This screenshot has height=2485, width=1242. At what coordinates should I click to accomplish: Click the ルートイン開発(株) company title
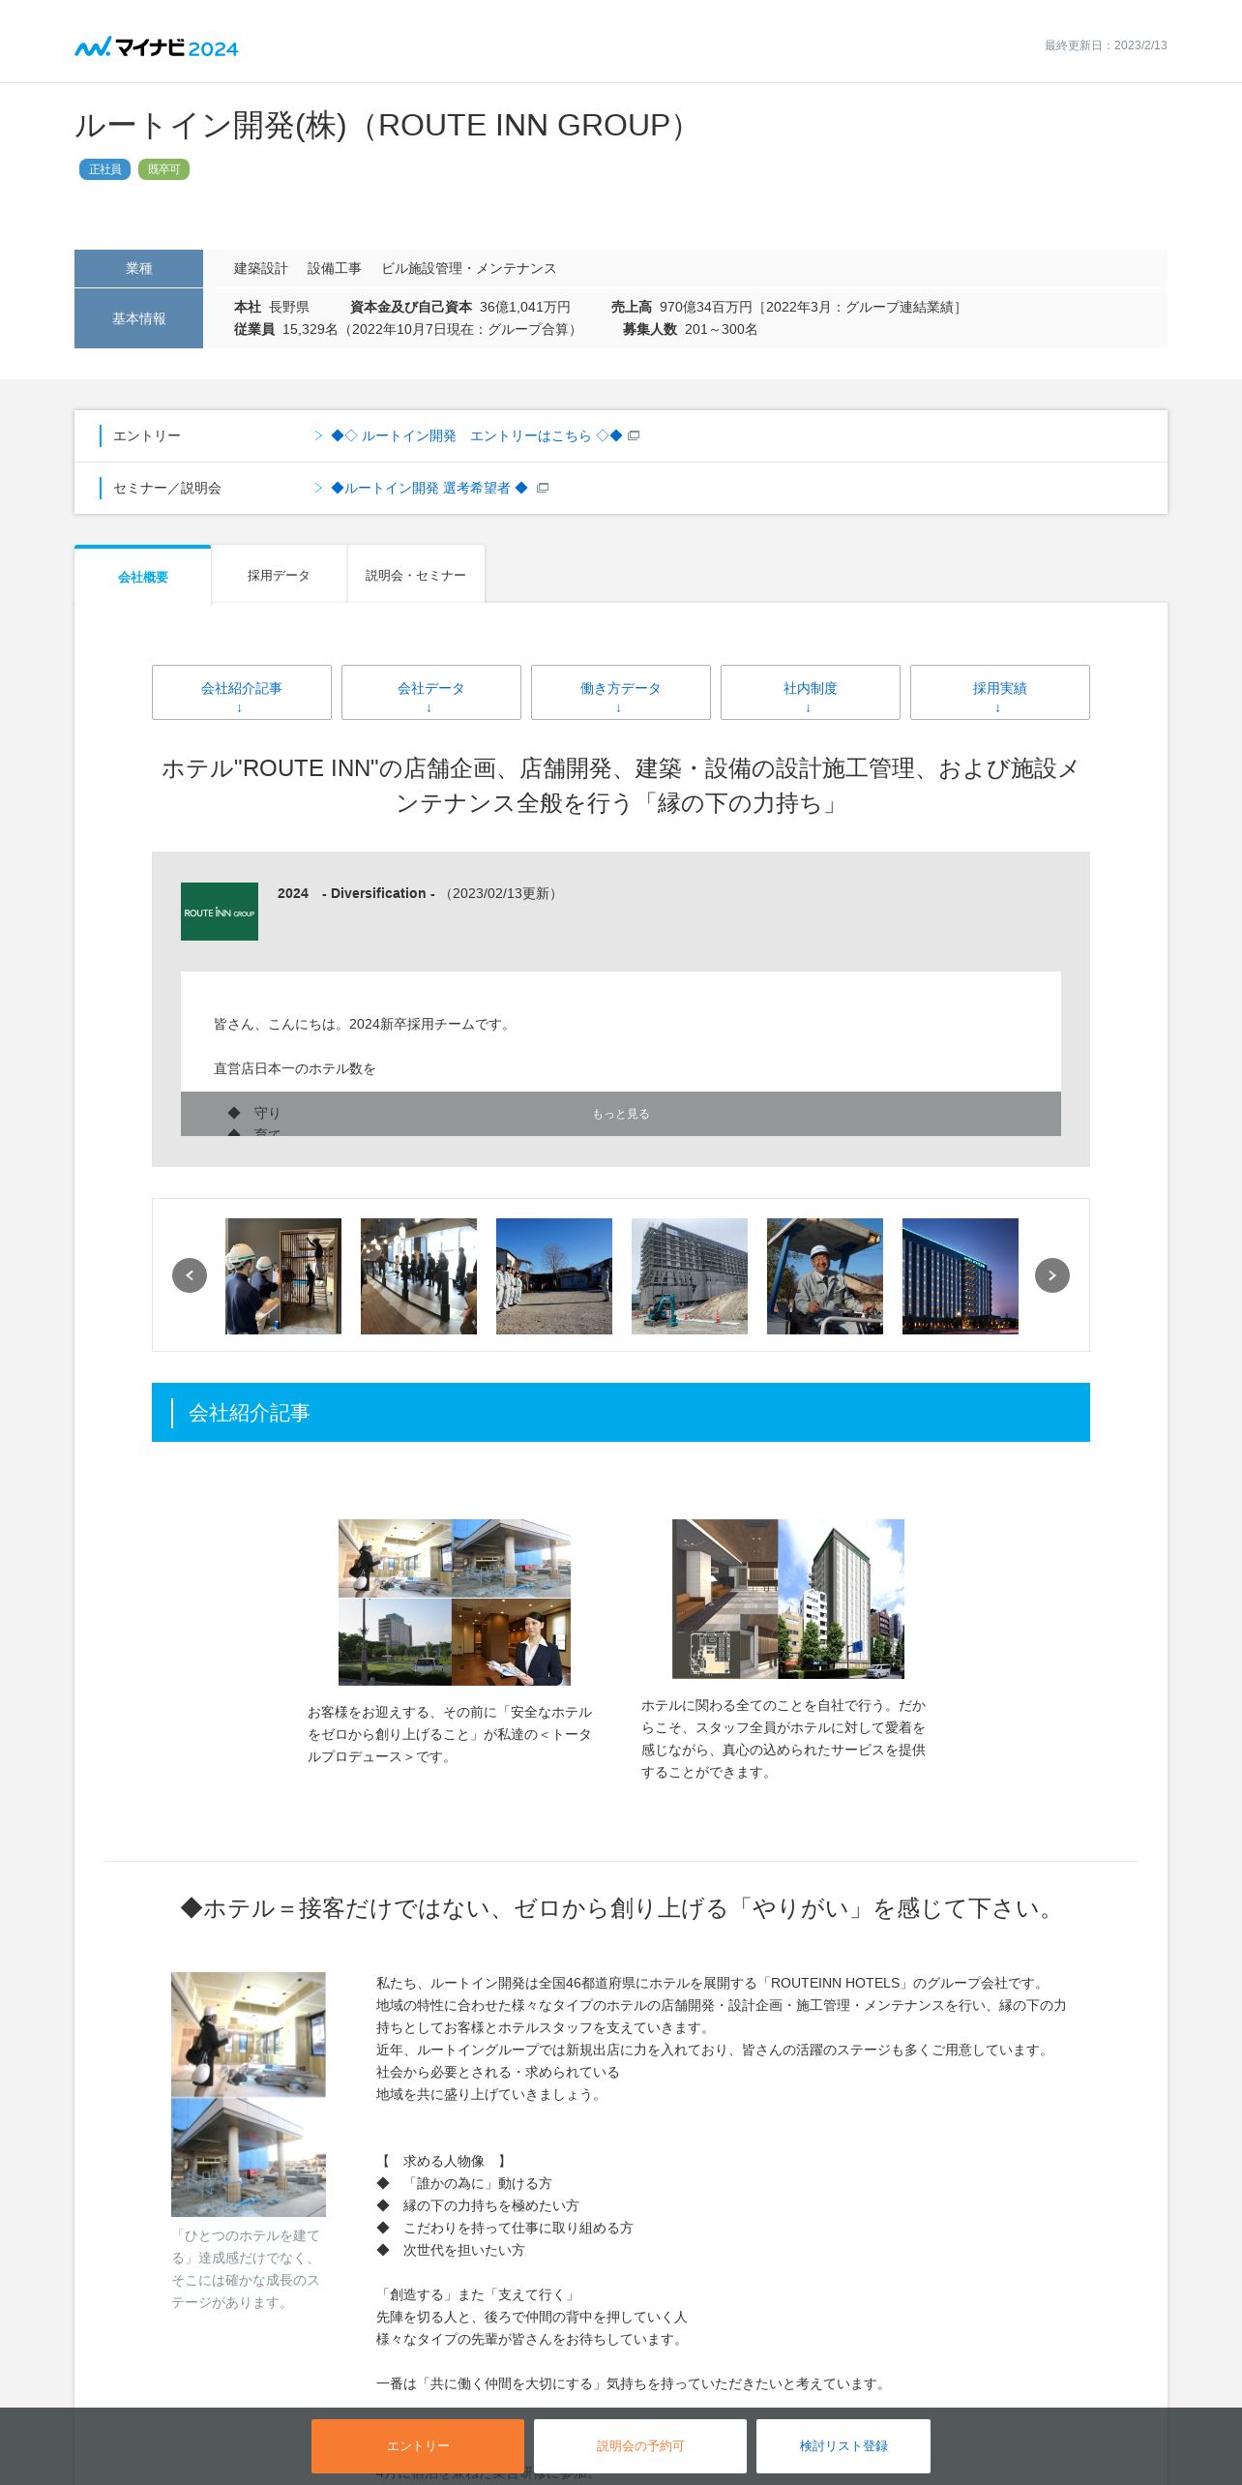coord(383,125)
